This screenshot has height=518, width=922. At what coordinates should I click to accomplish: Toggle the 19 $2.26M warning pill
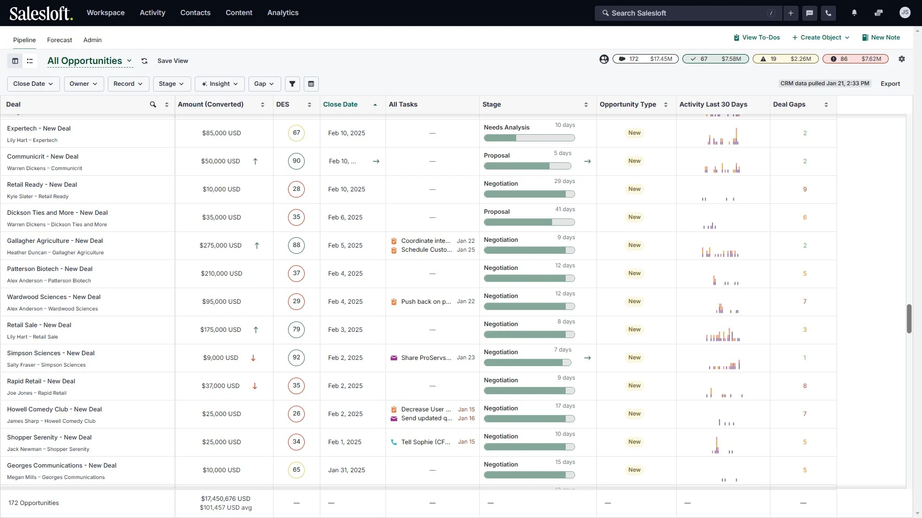point(786,59)
